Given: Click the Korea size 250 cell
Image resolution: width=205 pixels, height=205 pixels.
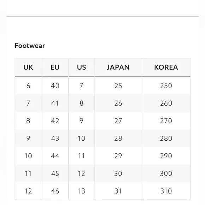Looking at the screenshot, I should (166, 86).
